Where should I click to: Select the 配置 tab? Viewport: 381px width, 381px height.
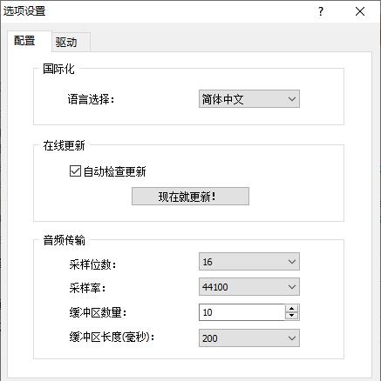24,41
